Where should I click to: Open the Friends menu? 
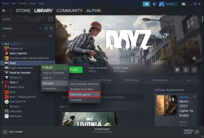(22, 4)
